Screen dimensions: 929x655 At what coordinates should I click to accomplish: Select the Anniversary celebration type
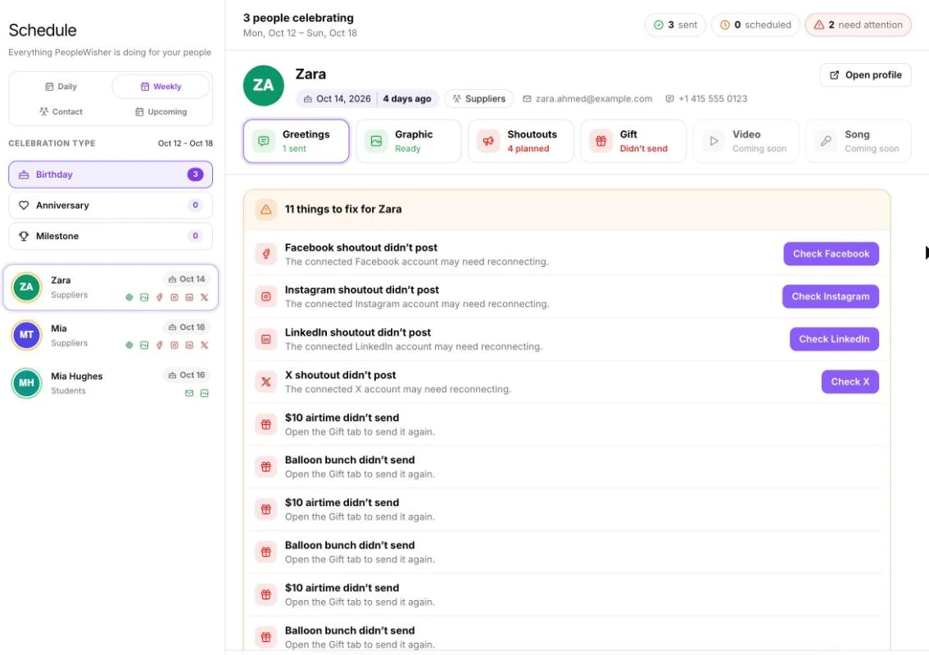[111, 205]
